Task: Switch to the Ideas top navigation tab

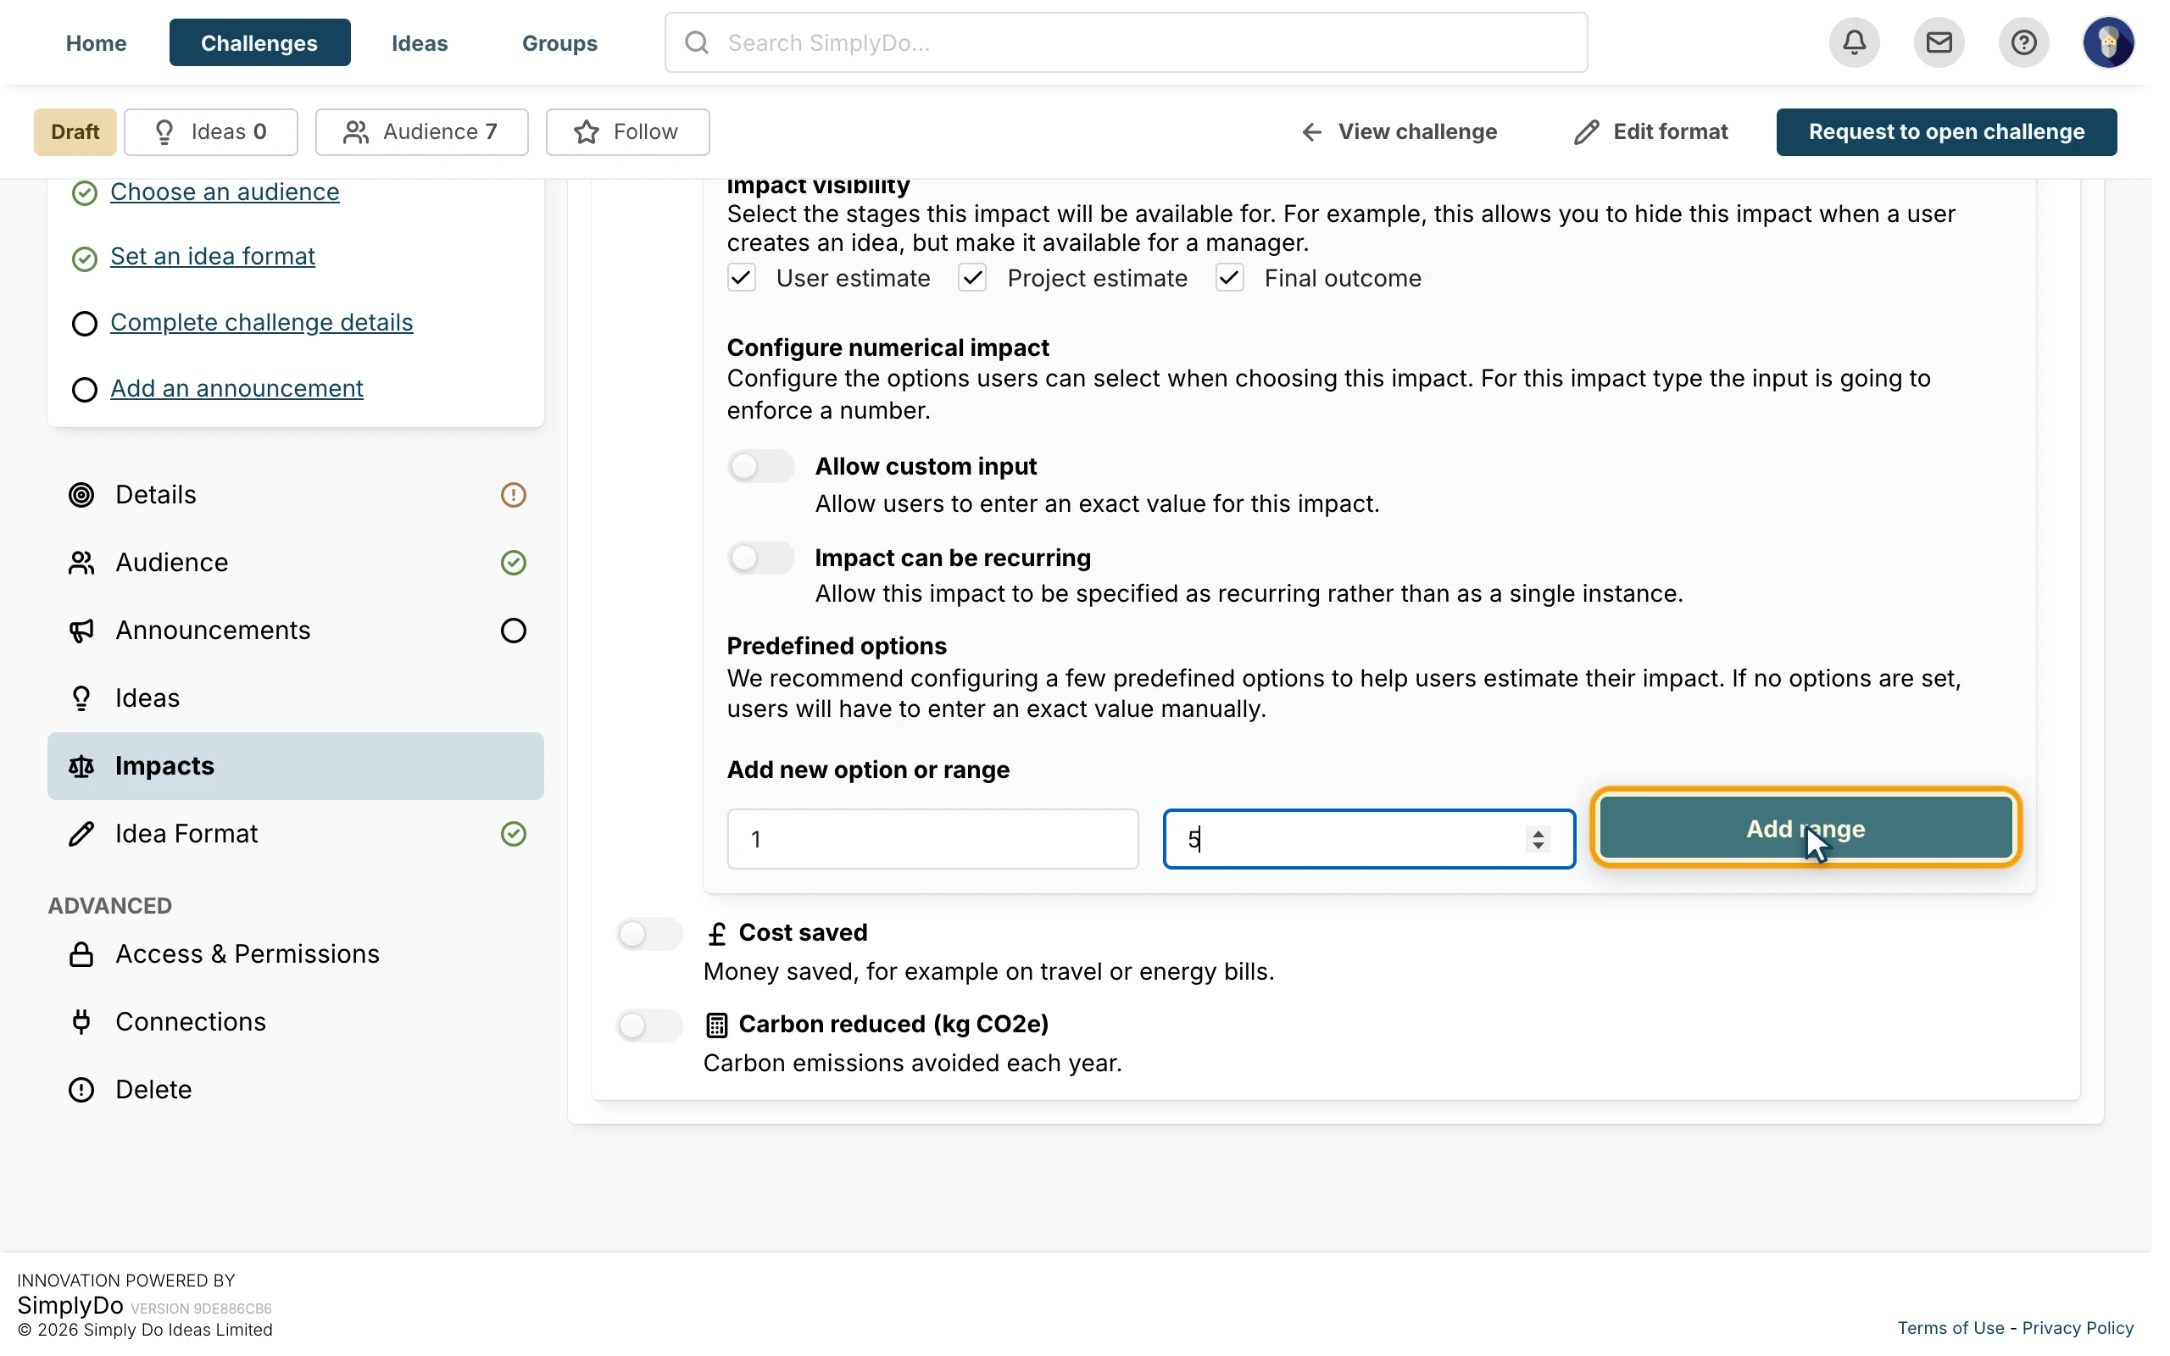Action: (x=420, y=42)
